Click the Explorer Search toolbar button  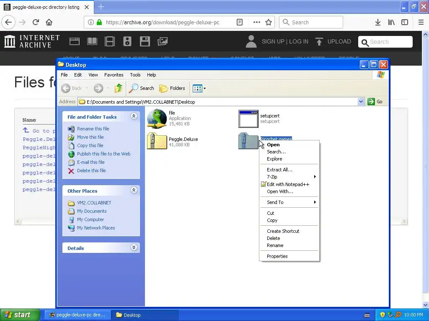point(142,88)
